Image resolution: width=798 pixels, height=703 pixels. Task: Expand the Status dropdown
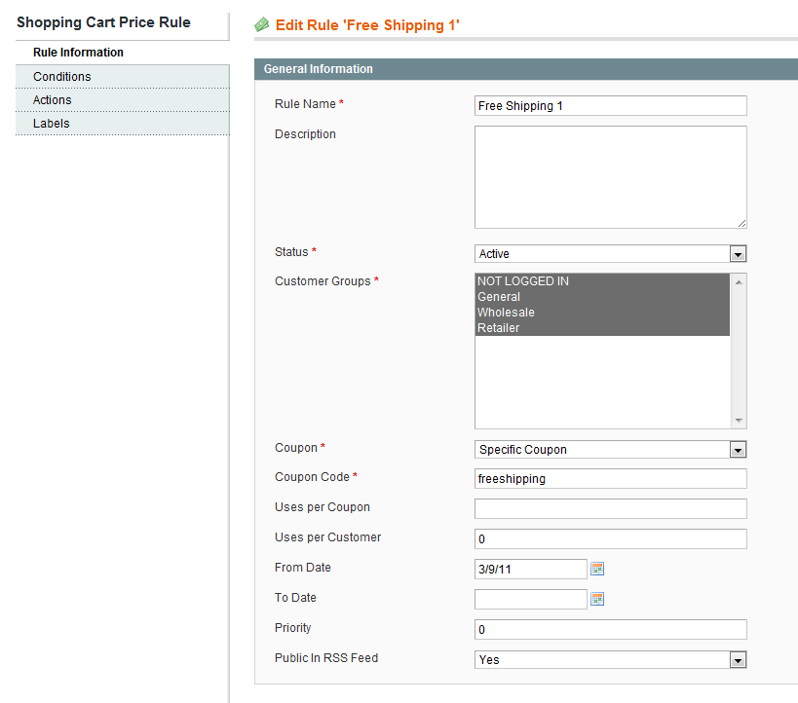(x=610, y=254)
